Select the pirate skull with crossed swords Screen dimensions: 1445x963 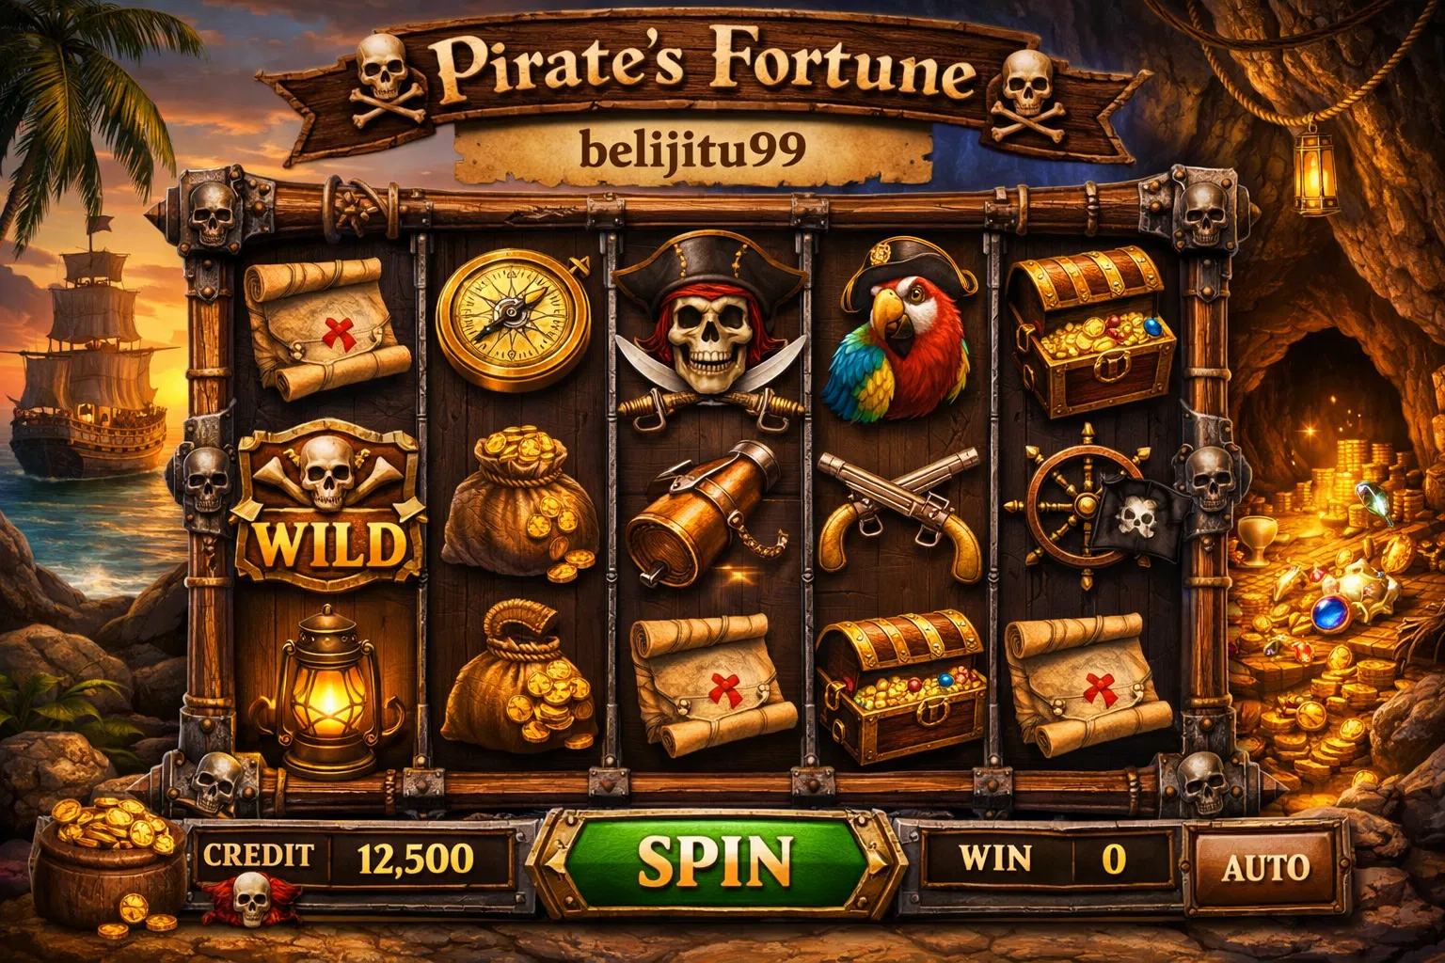711,326
